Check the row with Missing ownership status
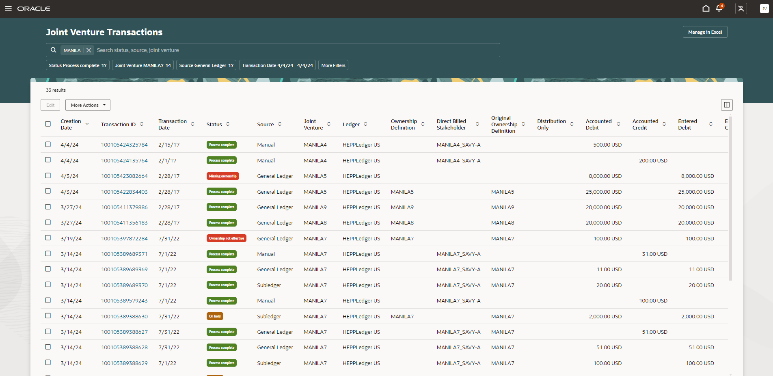Screen dimensions: 773x376 coord(48,175)
